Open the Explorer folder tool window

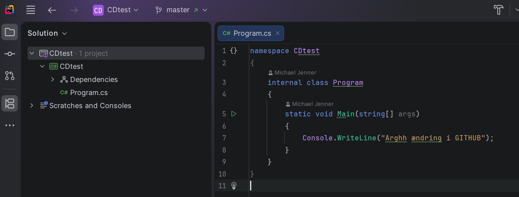(x=10, y=32)
